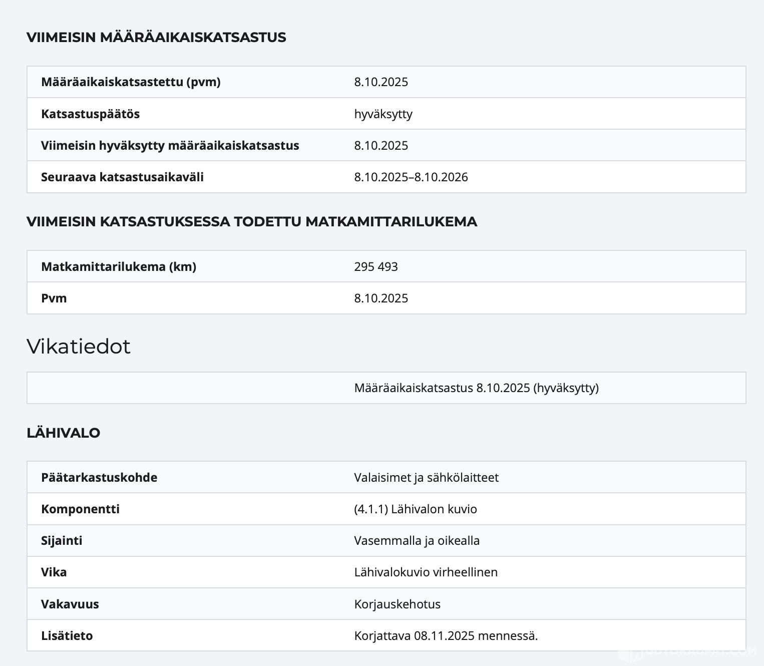Click the Seuraava katsastusaikaväli label
This screenshot has height=666, width=764.
122,177
